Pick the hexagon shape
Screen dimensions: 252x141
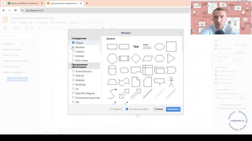[159, 58]
